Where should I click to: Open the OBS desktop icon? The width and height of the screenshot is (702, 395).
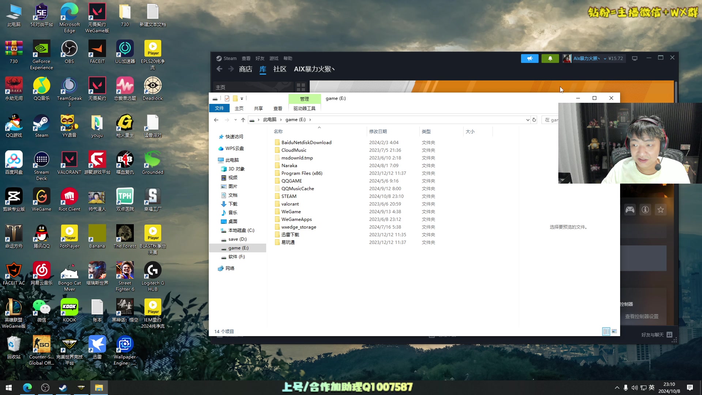tap(69, 52)
